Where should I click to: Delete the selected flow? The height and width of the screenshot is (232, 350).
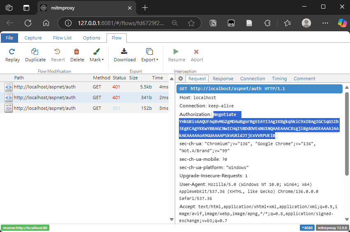(77, 52)
